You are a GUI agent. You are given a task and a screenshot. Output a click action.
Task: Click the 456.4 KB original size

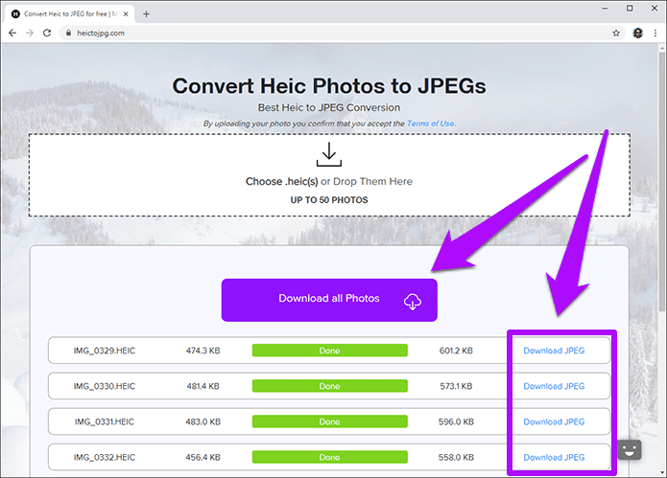202,458
